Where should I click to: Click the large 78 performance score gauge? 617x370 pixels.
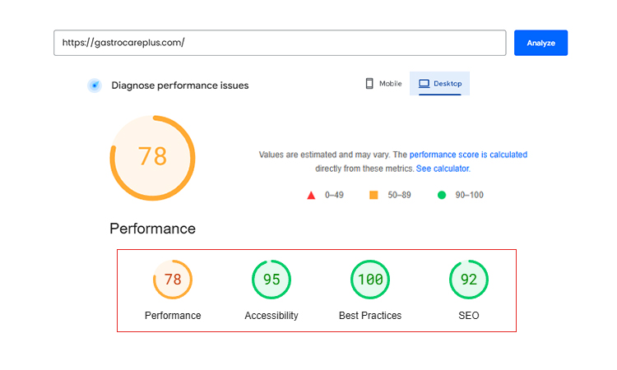pyautogui.click(x=153, y=158)
